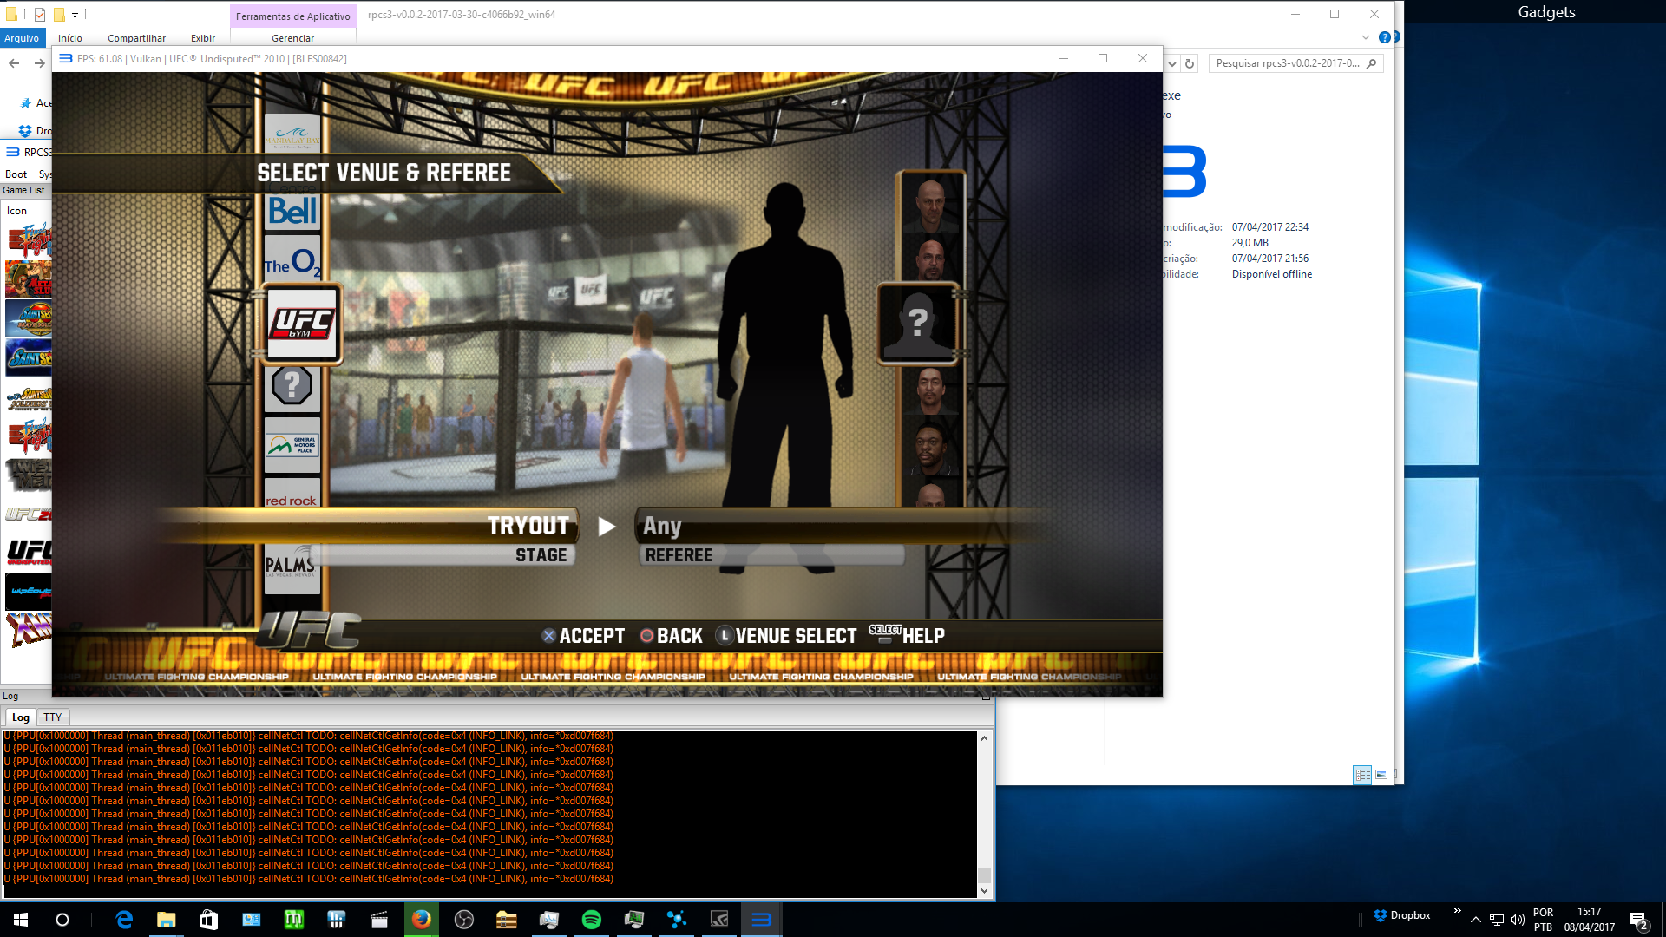Select the Palms venue logo

pyautogui.click(x=292, y=565)
